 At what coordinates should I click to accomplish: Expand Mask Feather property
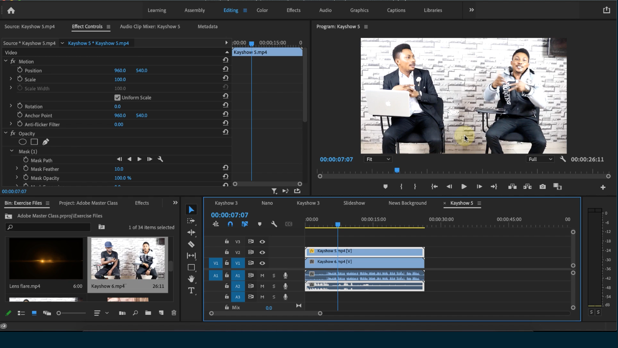[x=17, y=168]
